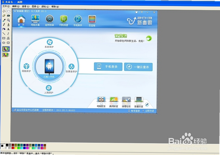Pick the Rectangle shape tool

[4, 38]
